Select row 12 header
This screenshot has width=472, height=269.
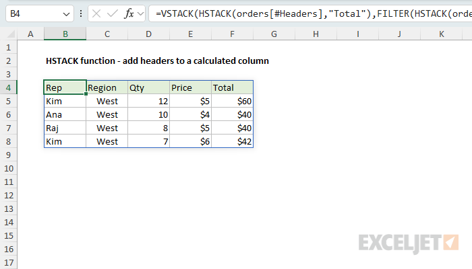(8, 196)
